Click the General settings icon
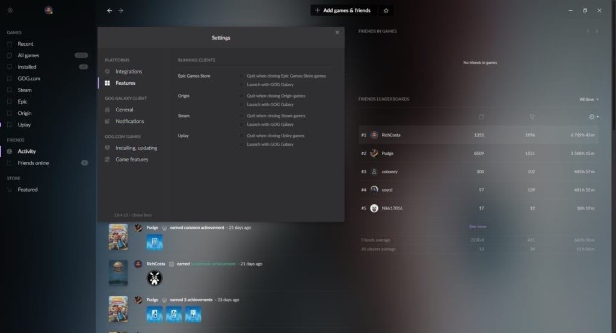 point(107,110)
